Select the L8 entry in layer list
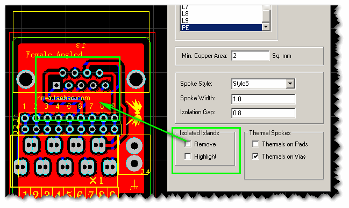Image resolution: width=349 pixels, height=208 pixels. click(x=221, y=14)
